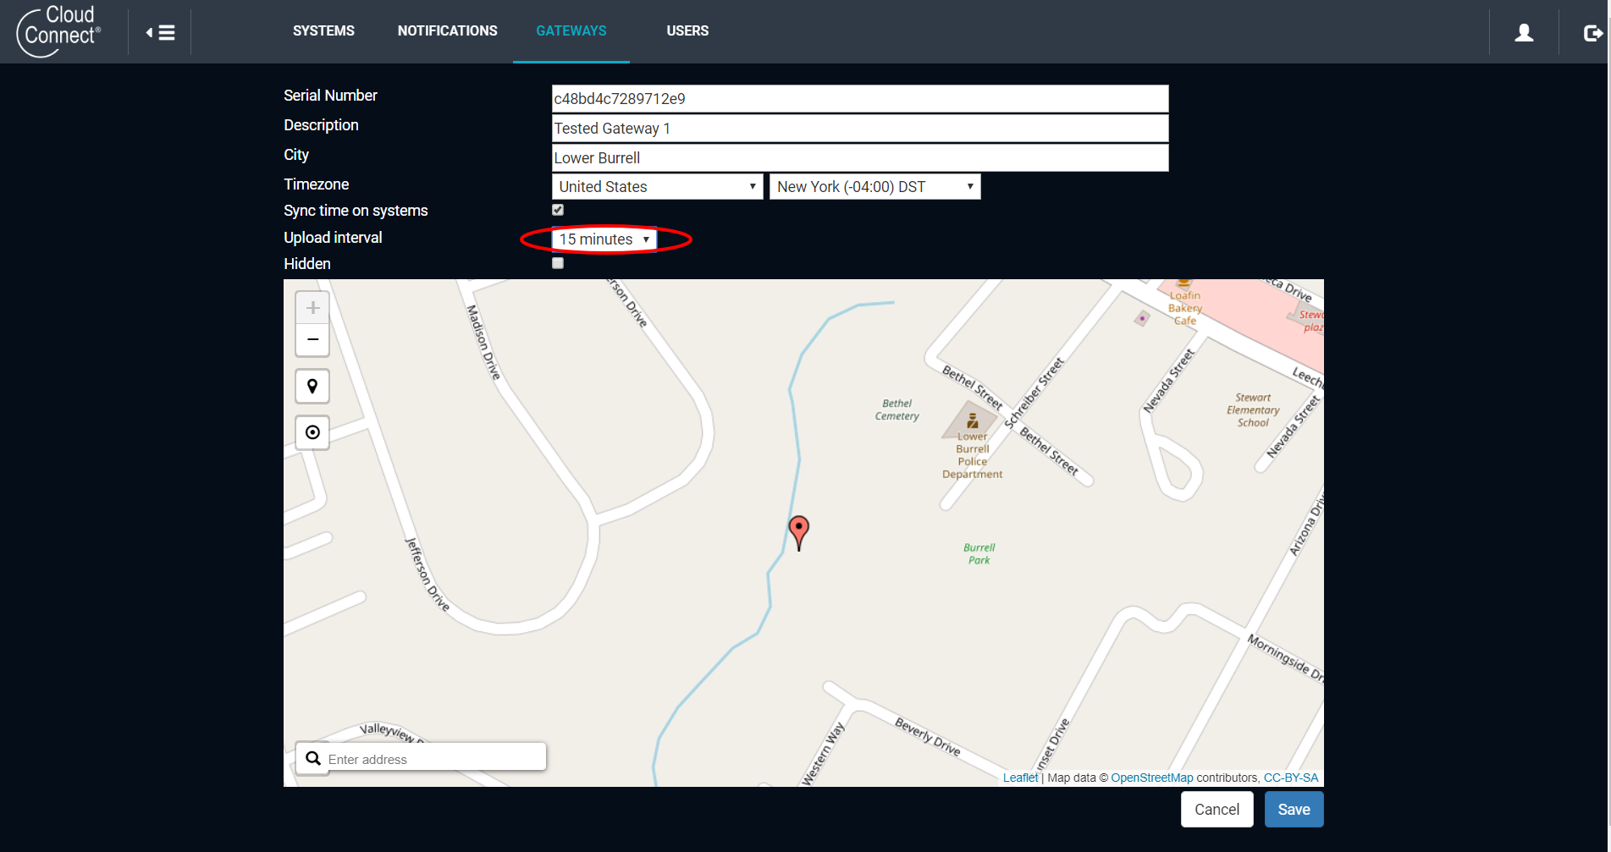Open the user profile icon

(1524, 32)
